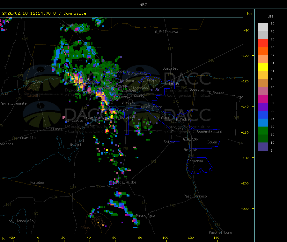Select the bright green 20-30 dBZ legend swatch
The height and width of the screenshot is (242, 287).
(263, 130)
